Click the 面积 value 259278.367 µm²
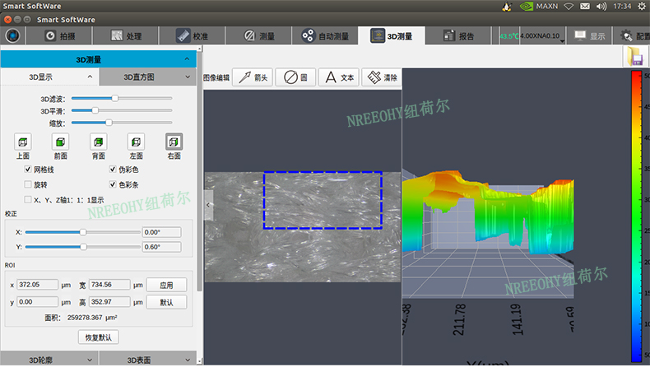This screenshot has height=372, width=650. [92, 318]
